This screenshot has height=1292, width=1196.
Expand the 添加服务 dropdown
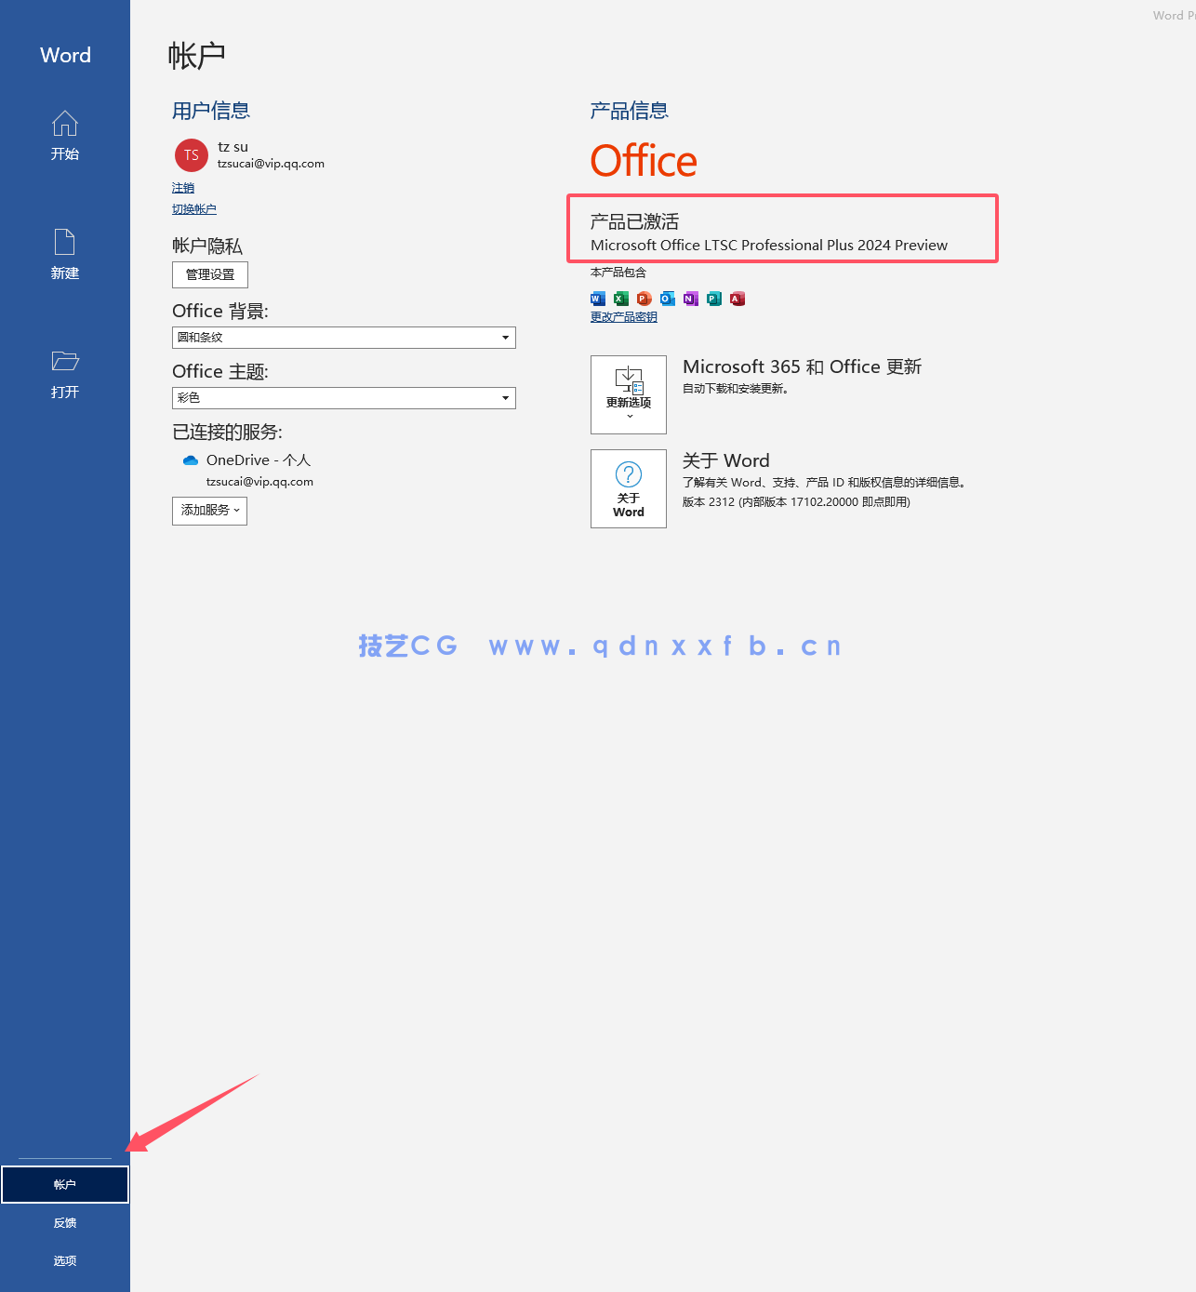[x=209, y=511]
